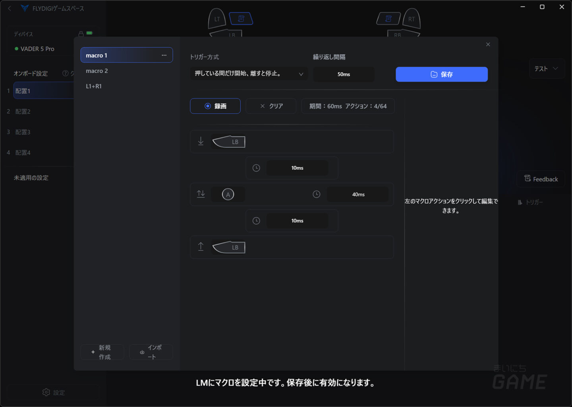
Task: Edit the 40ms duration of A button
Action: tap(358, 194)
